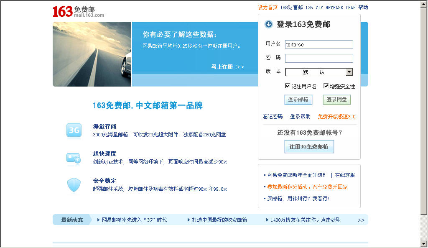Click the 马上注册 >> link
Screen dimensions: 428x248
pos(228,67)
